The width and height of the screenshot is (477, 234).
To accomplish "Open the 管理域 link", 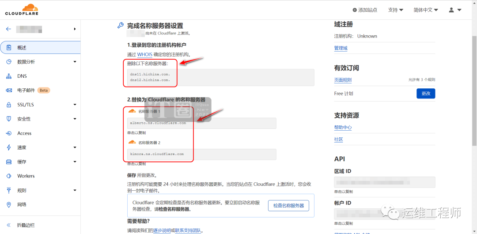I will pyautogui.click(x=341, y=48).
